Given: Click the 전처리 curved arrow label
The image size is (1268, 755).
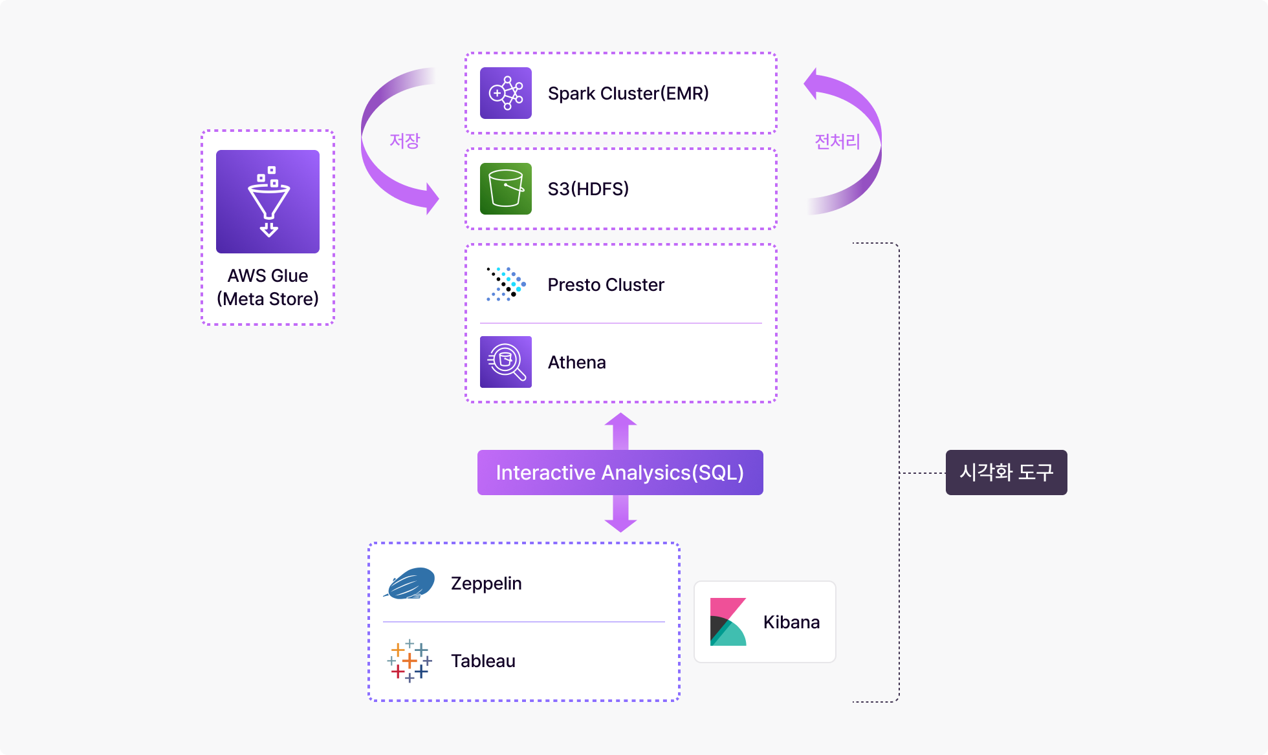Looking at the screenshot, I should click(837, 141).
